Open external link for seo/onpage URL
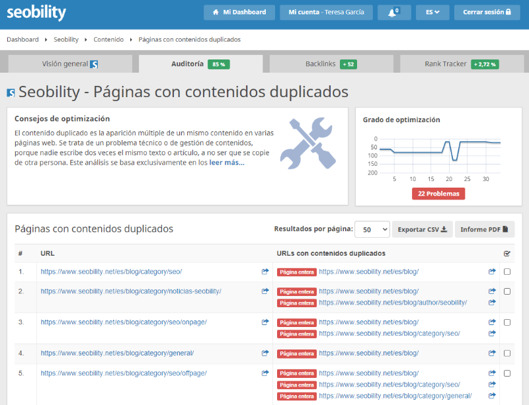 coord(265,322)
